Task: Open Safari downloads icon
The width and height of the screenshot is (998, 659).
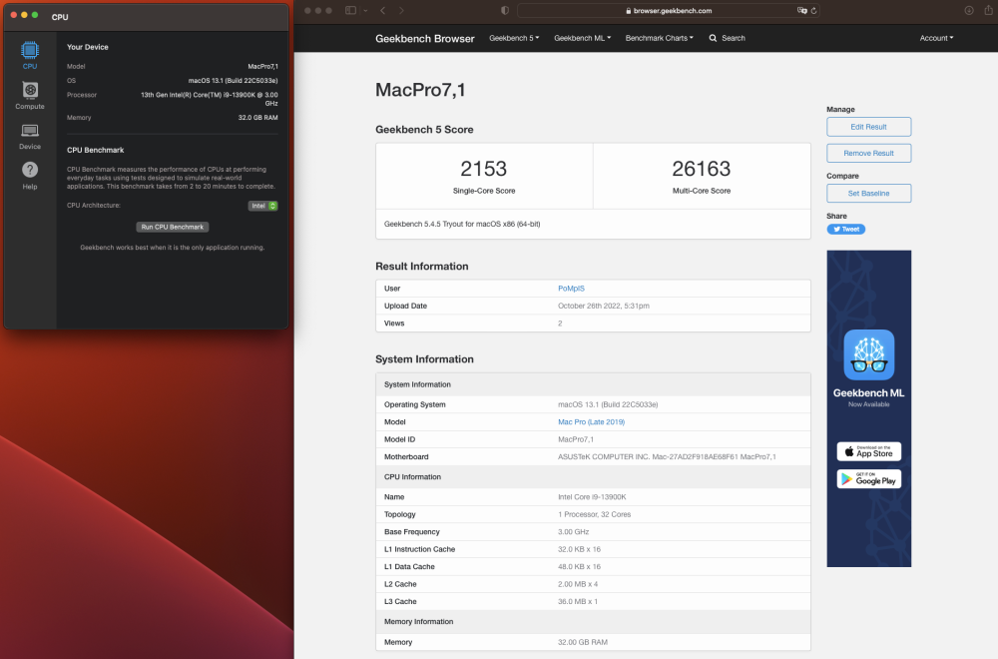Action: 969,10
